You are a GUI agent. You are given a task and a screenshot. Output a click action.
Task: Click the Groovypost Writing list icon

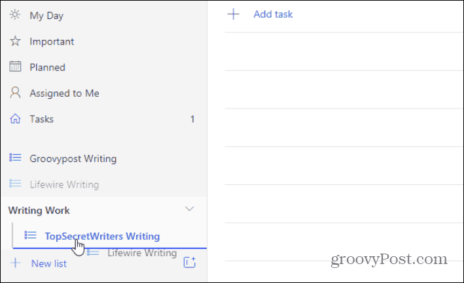click(15, 158)
